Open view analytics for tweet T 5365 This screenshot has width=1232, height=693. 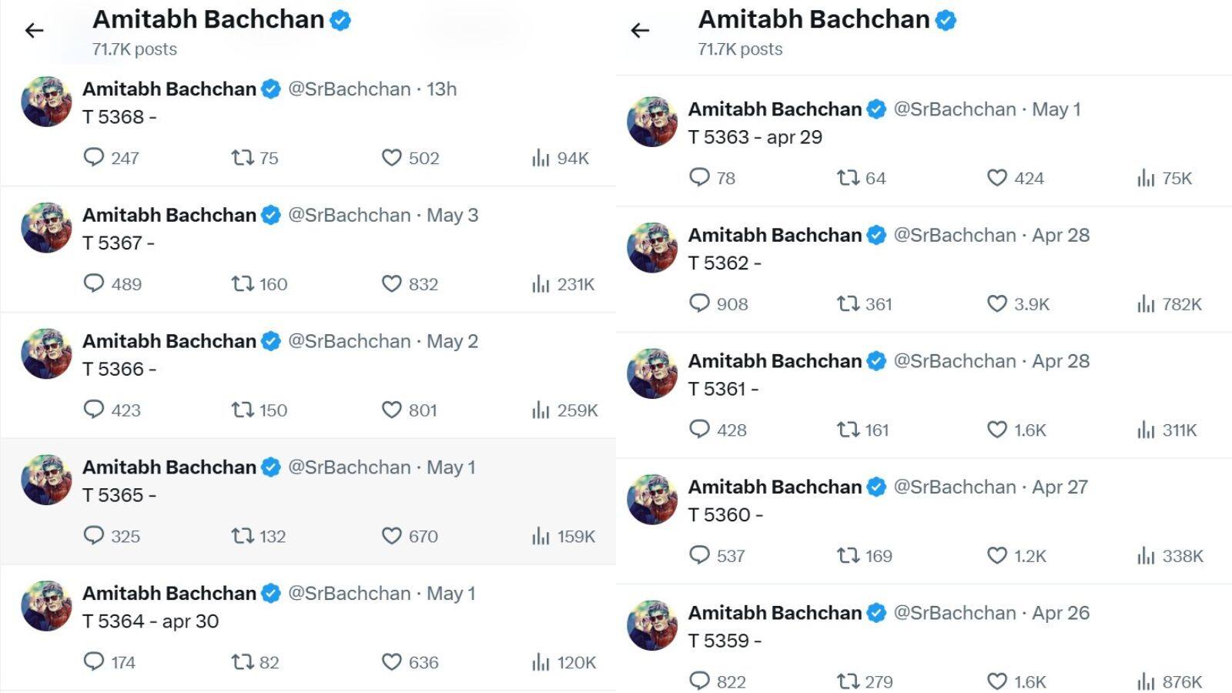click(x=541, y=536)
